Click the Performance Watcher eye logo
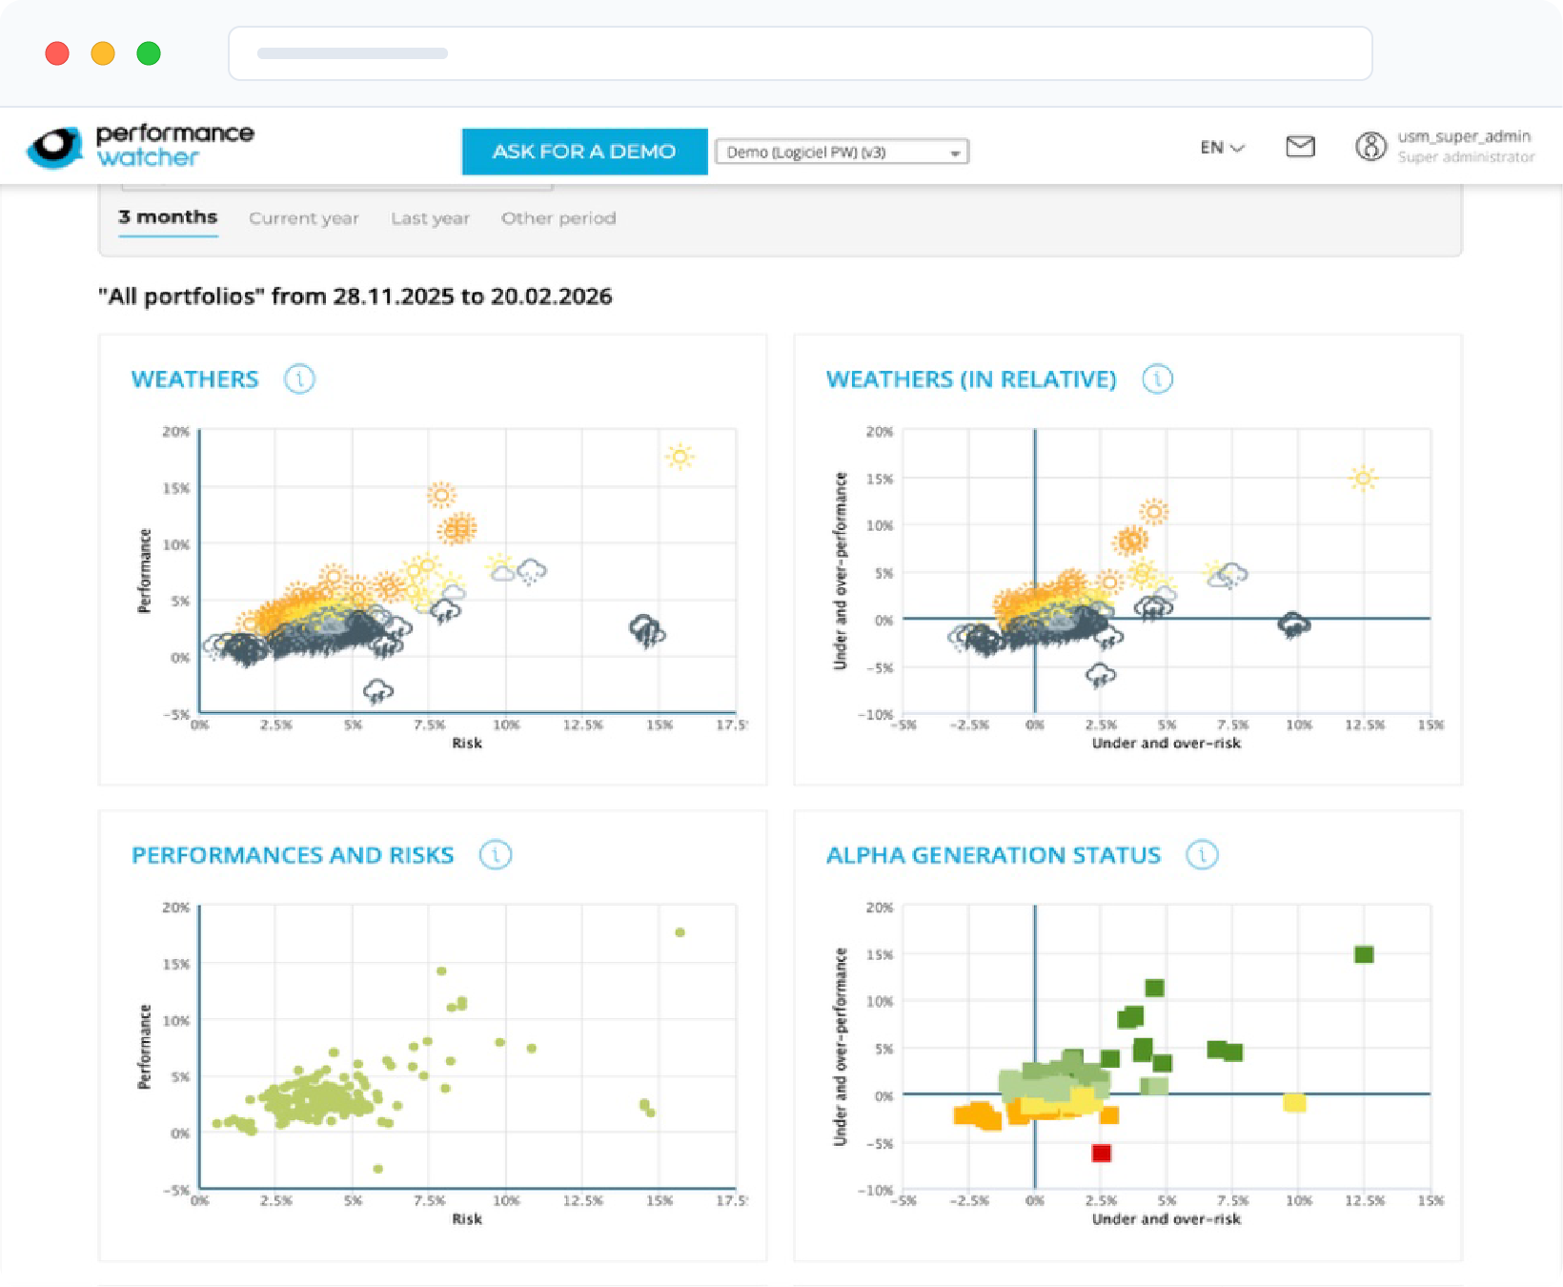This screenshot has height=1287, width=1563. 54,147
